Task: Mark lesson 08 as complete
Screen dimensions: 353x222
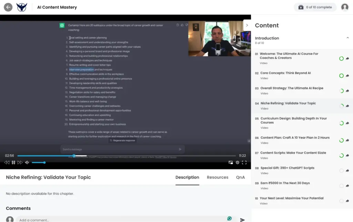Action: [x=341, y=171]
